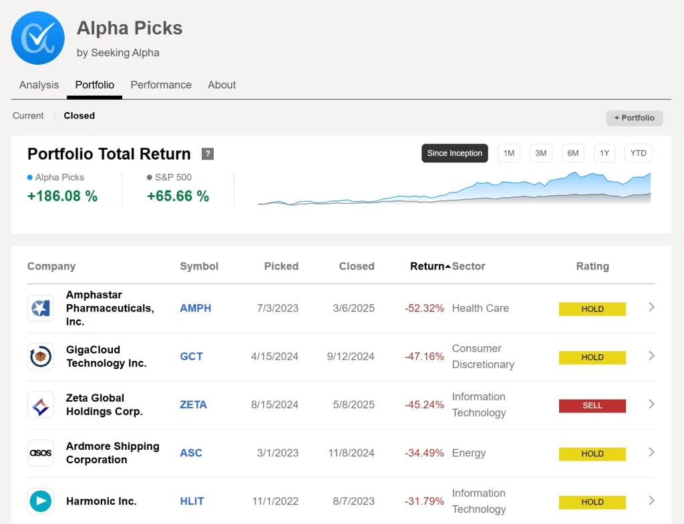Click the Ardmore Shipping company logo

pyautogui.click(x=41, y=453)
